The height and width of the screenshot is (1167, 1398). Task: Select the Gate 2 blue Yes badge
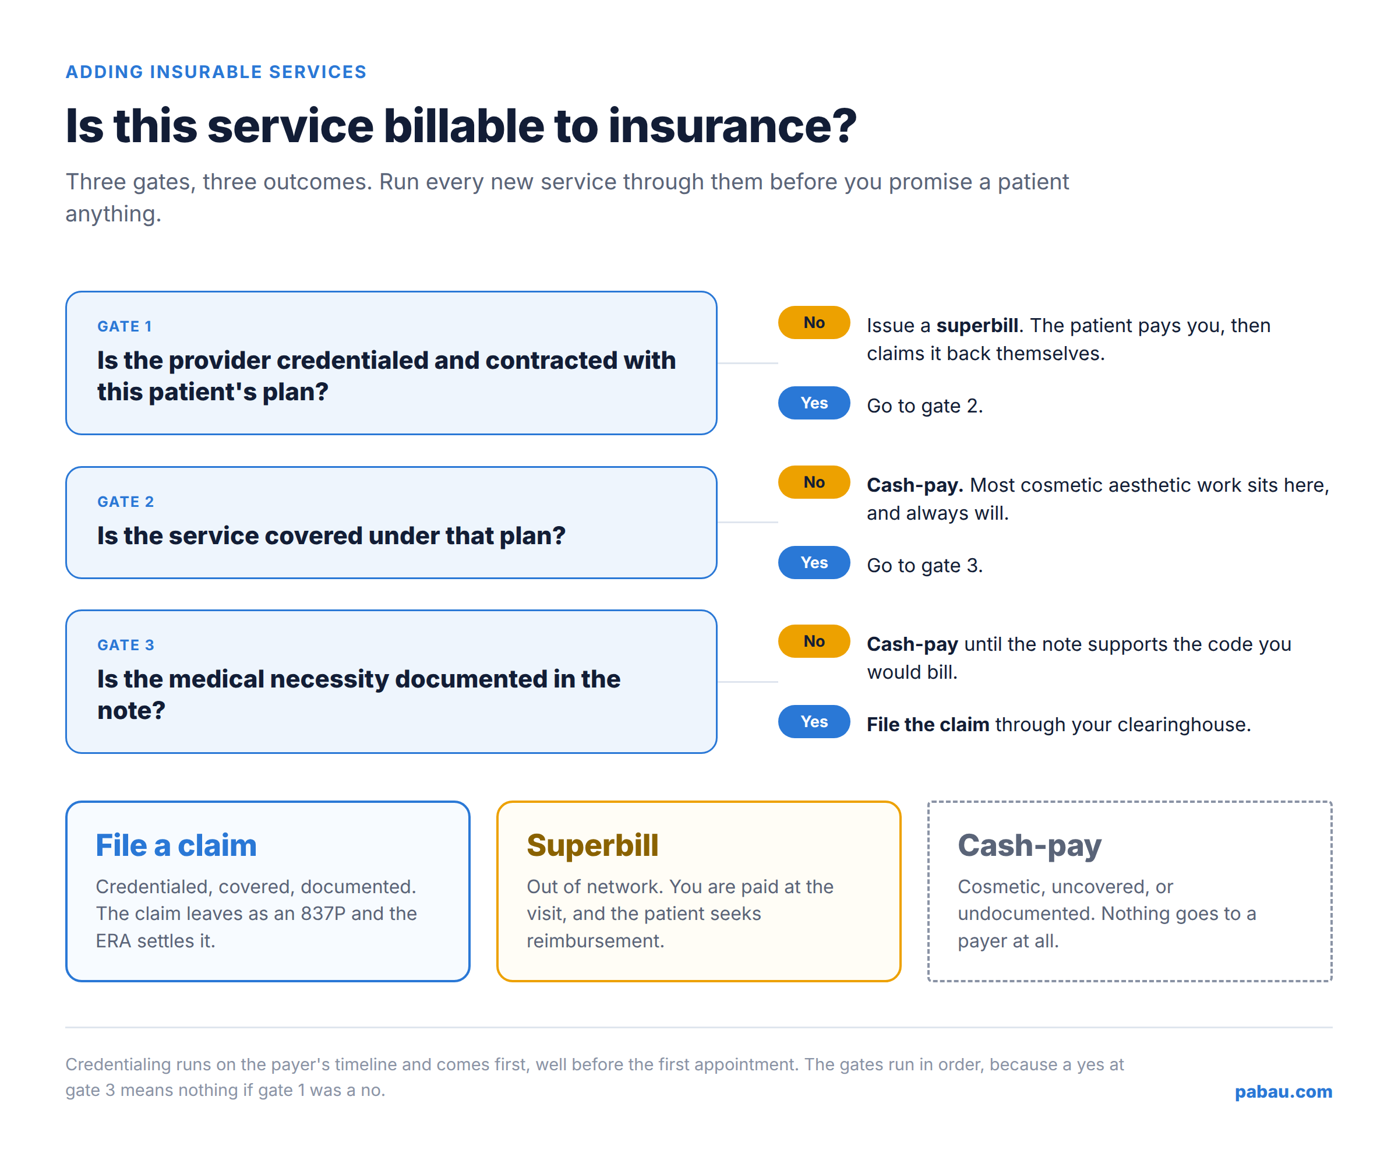click(814, 563)
